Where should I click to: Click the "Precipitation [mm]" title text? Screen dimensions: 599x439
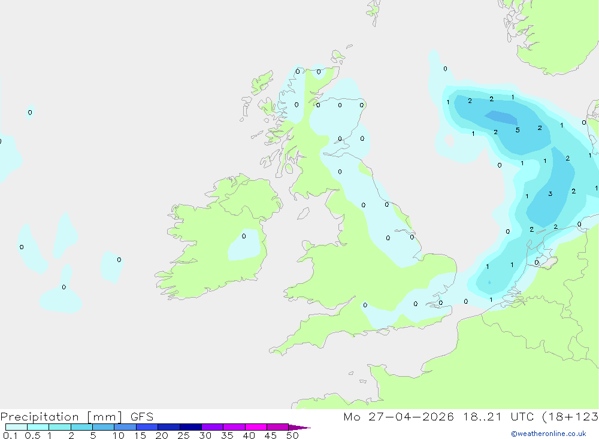click(x=62, y=417)
